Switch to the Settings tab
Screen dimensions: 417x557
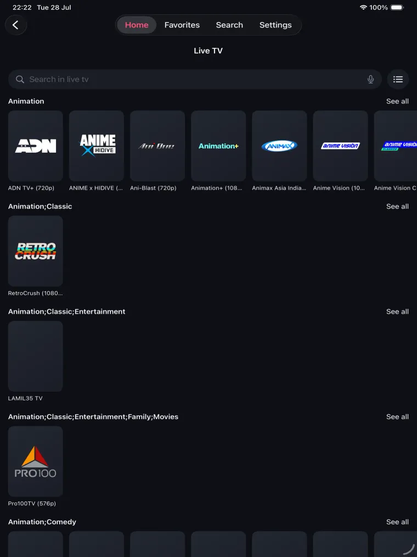click(275, 25)
